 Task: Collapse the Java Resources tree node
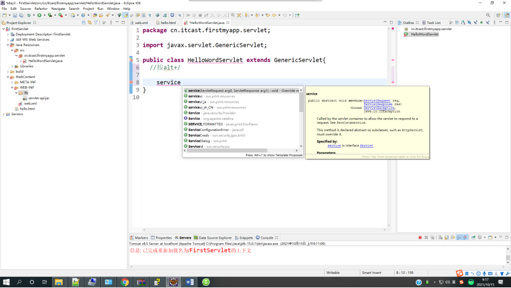coord(8,45)
